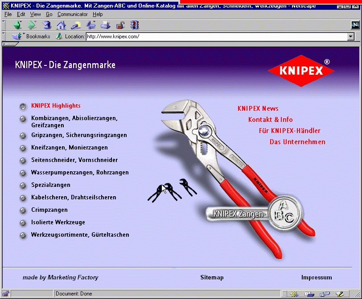Viewport: 362px width, 299px height.
Task: Click the page proxy icon beside Location
Action: [x=59, y=36]
